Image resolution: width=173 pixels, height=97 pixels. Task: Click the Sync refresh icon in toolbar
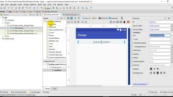click(5, 8)
